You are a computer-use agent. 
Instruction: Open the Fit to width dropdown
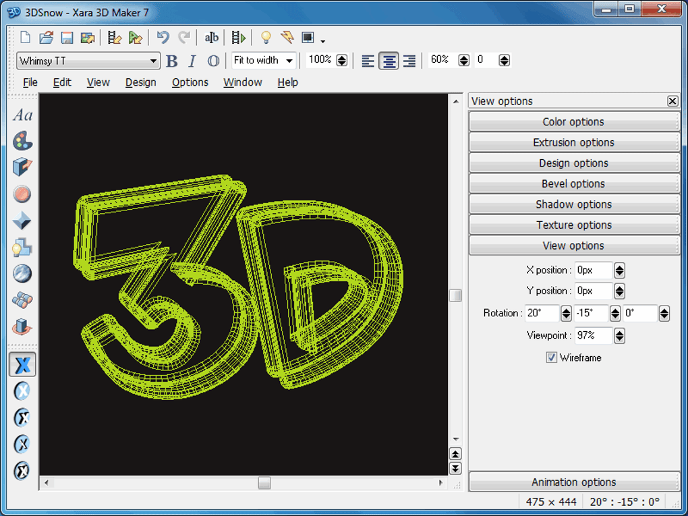pyautogui.click(x=289, y=61)
